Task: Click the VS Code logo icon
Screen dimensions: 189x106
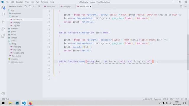Action: click(x=2, y=2)
